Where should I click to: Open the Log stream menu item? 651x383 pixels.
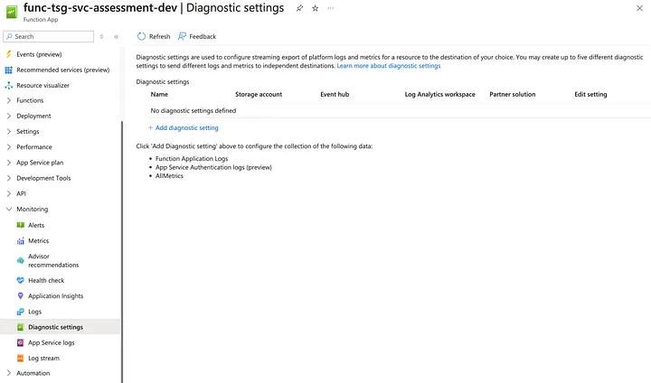[43, 358]
